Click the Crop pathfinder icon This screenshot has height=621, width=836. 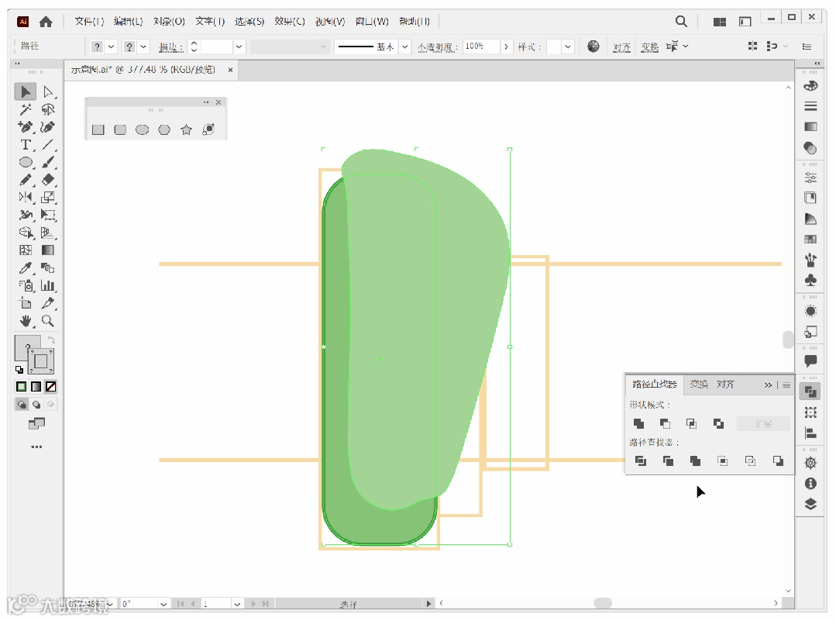[x=723, y=461]
